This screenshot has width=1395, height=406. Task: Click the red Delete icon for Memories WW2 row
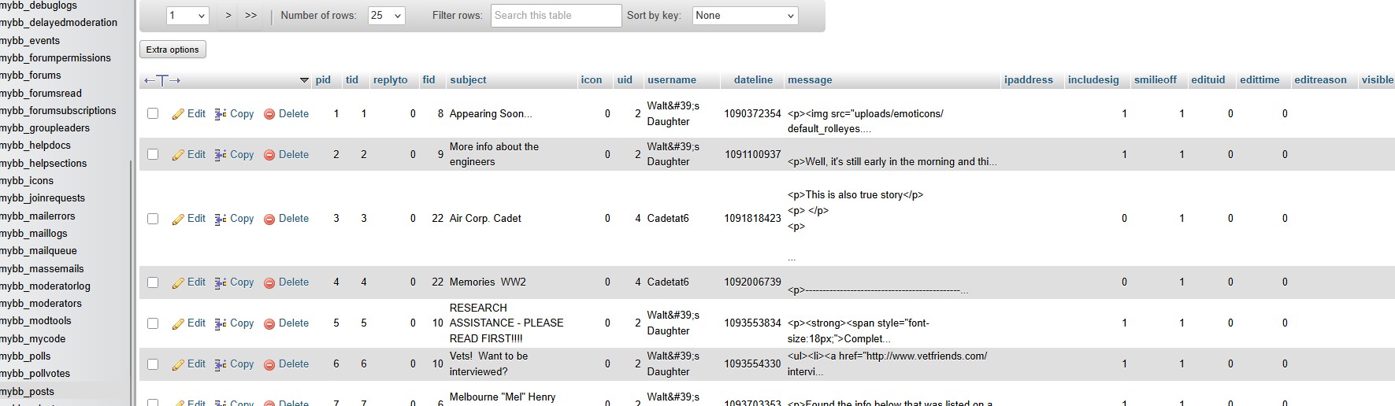(x=269, y=282)
